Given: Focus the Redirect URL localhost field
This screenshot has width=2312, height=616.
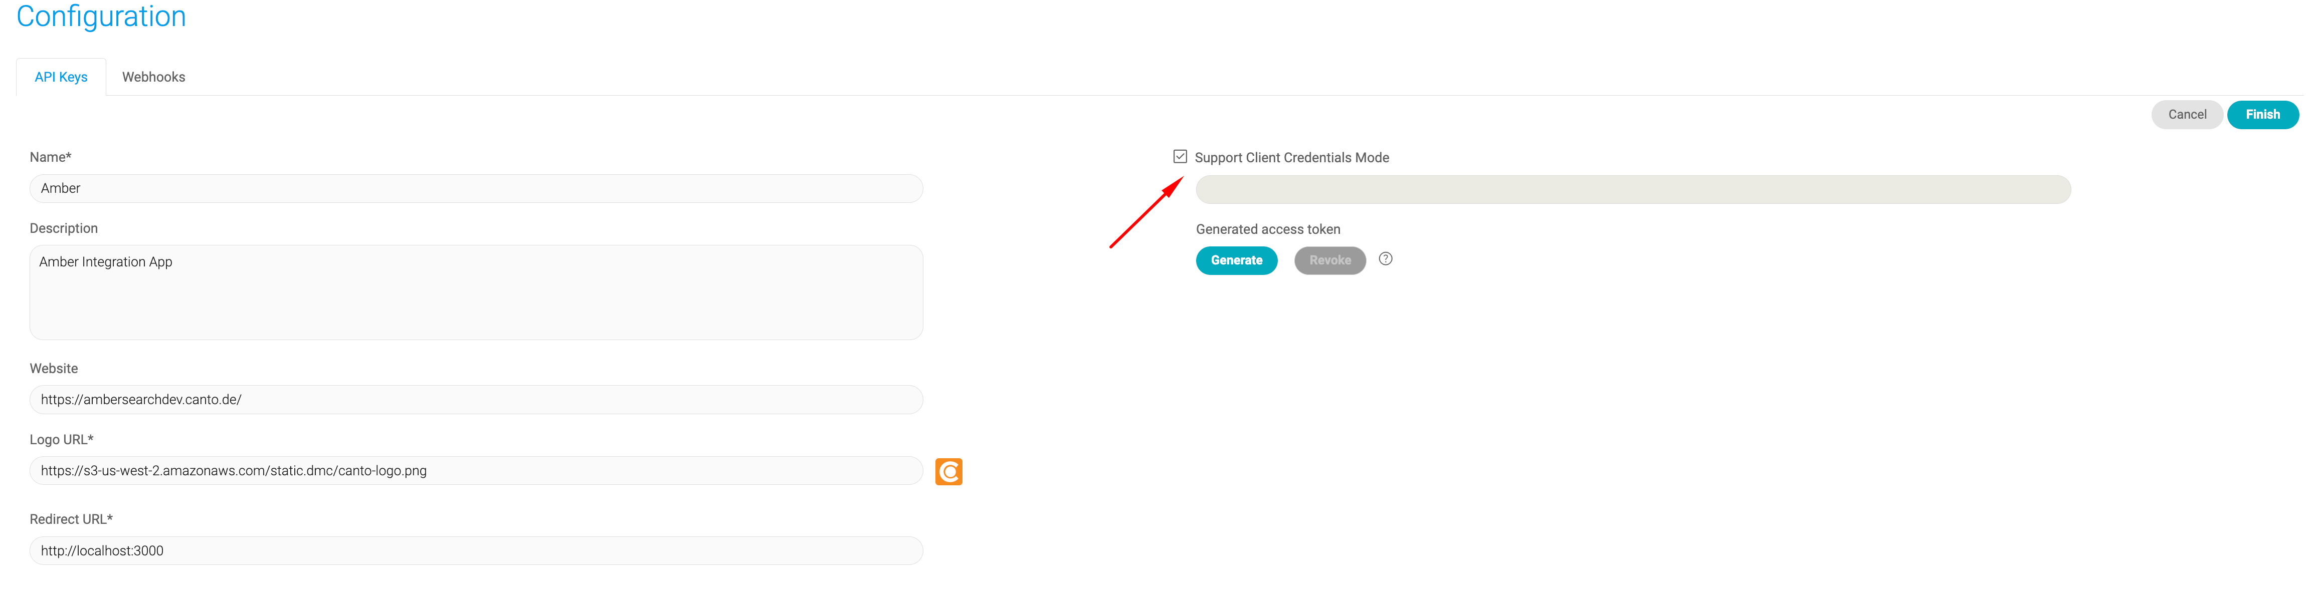Looking at the screenshot, I should tap(477, 550).
